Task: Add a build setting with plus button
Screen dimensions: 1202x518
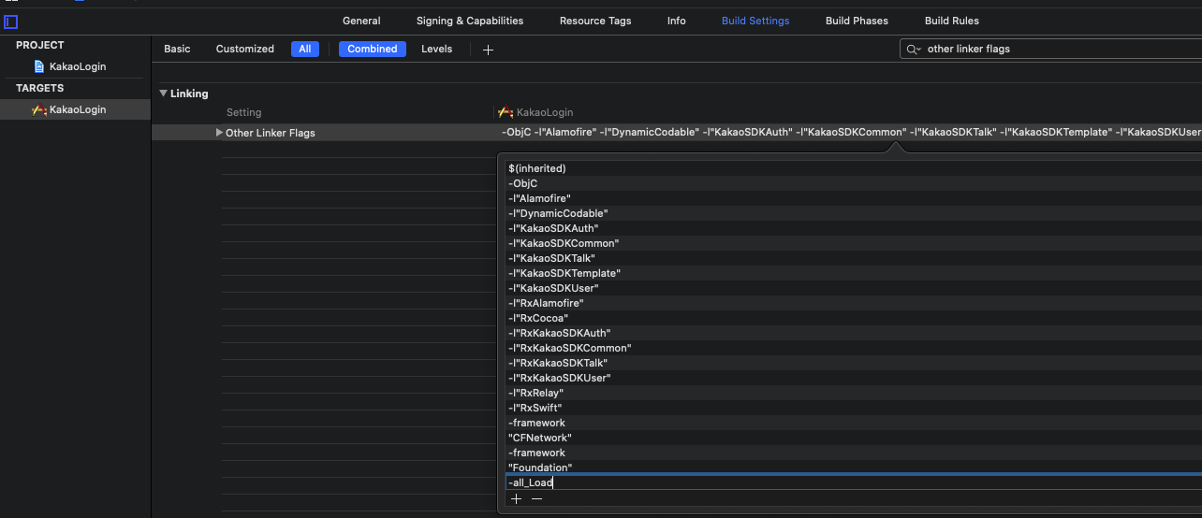Action: click(x=488, y=50)
